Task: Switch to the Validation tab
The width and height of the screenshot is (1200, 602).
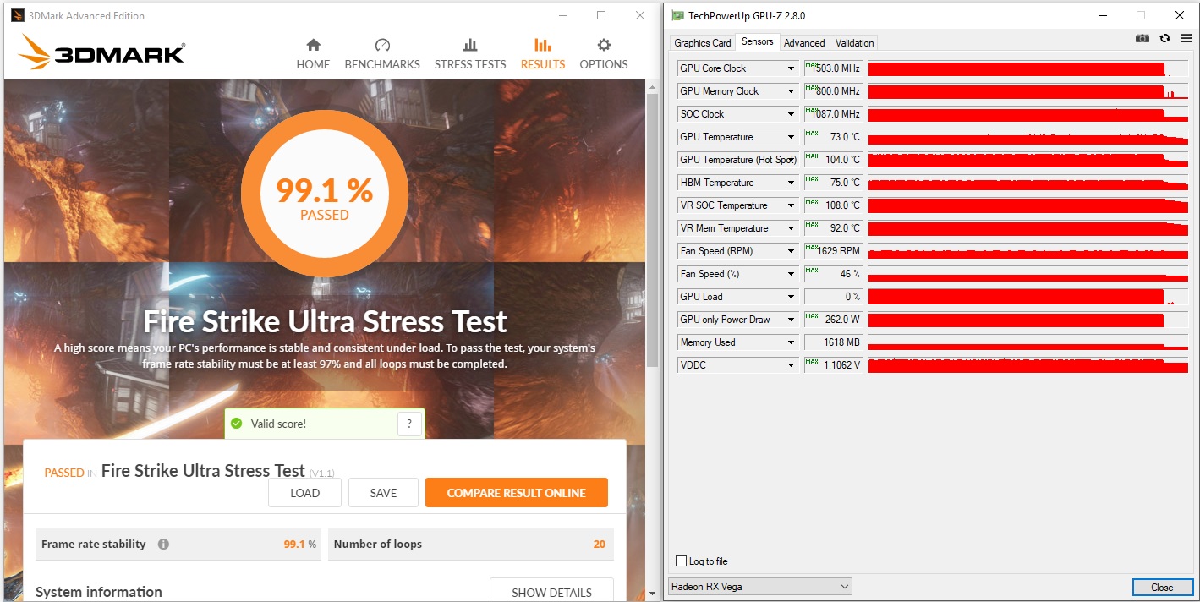Action: tap(854, 43)
